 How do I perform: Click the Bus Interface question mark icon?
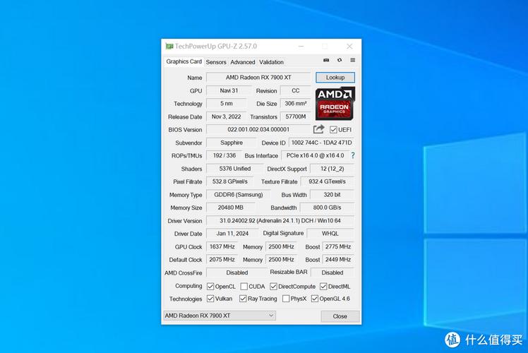click(352, 155)
